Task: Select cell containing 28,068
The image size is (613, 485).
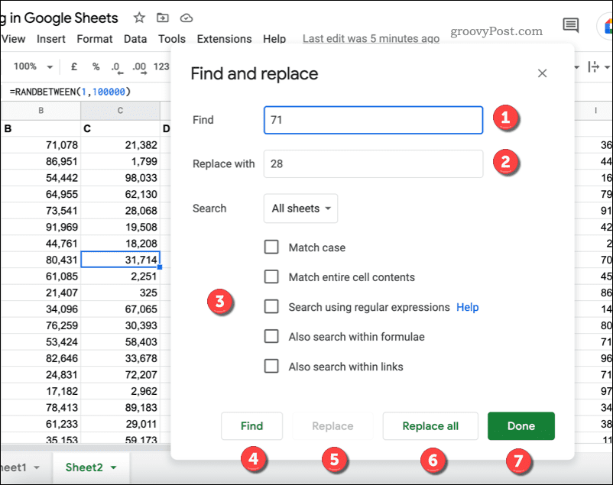Action: [x=121, y=211]
